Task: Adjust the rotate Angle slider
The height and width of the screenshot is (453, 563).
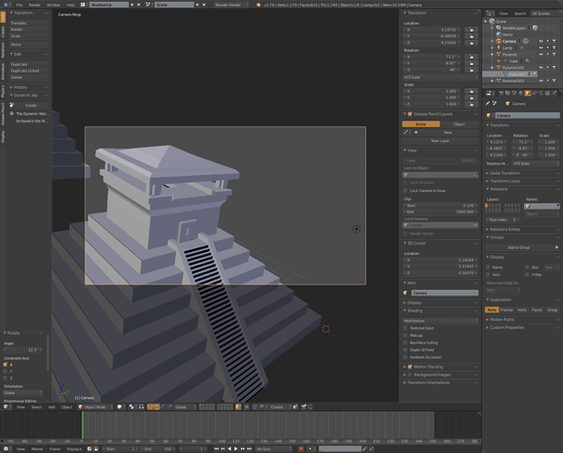Action: 23,350
